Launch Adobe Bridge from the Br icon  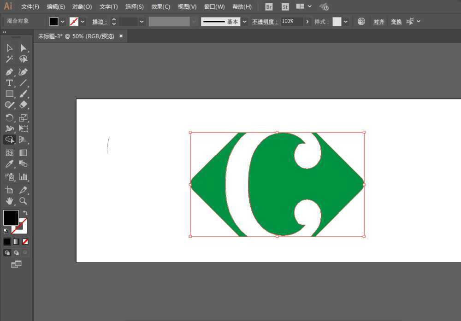click(268, 6)
